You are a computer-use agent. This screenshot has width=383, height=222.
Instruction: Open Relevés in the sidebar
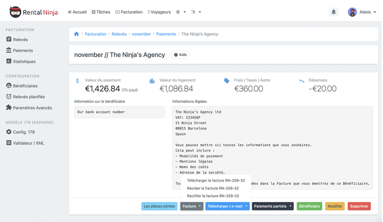17,39
